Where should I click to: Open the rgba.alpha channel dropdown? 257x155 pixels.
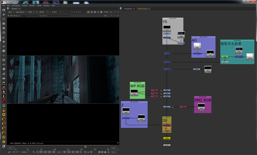pos(21,12)
